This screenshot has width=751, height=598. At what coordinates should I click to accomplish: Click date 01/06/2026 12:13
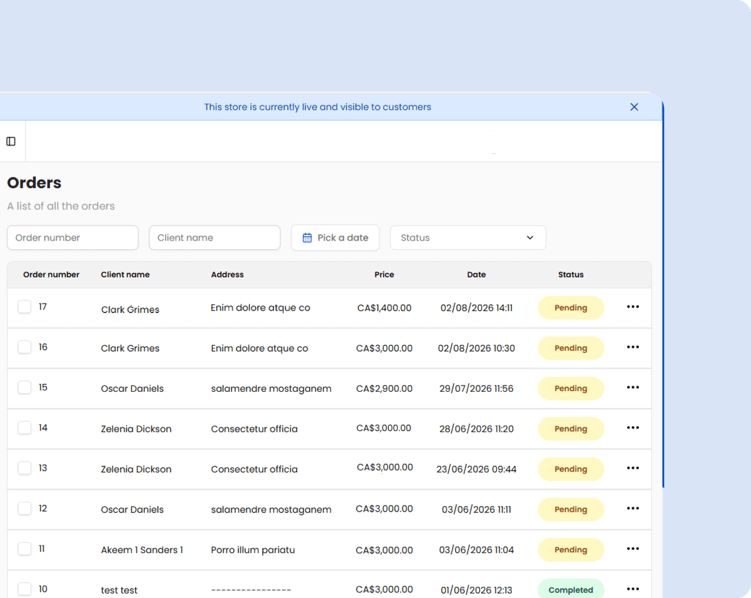(x=476, y=590)
